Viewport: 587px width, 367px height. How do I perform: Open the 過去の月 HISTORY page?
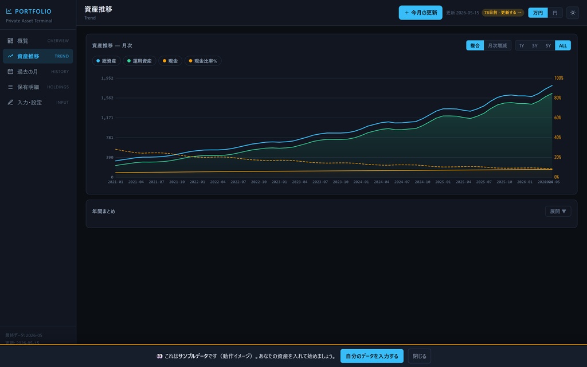click(x=38, y=72)
